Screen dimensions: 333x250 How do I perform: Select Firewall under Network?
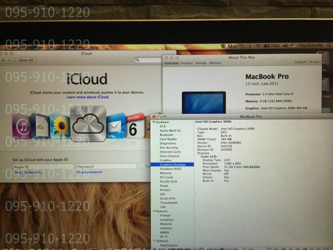[165, 215]
